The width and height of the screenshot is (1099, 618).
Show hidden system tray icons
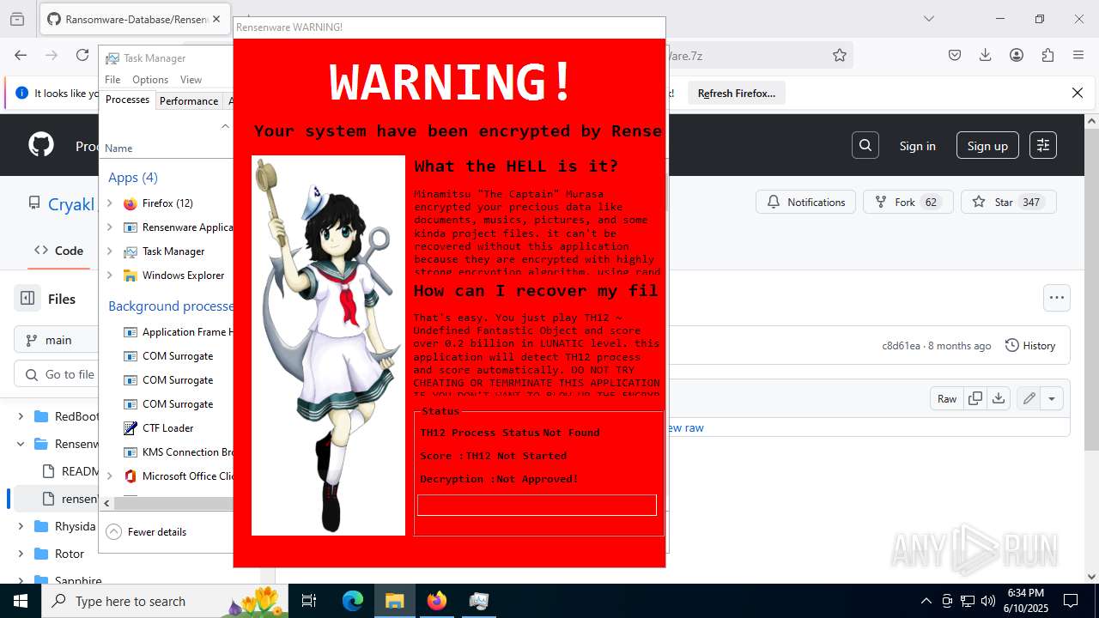pyautogui.click(x=926, y=601)
